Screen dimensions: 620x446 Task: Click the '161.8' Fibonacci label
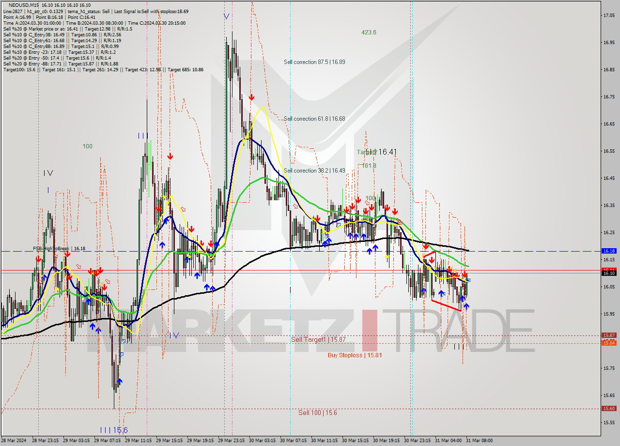[x=369, y=166]
